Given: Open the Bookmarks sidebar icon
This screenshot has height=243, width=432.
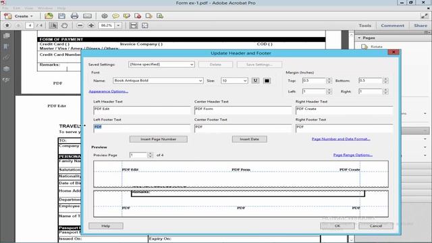Looking at the screenshot, I should point(7,47).
